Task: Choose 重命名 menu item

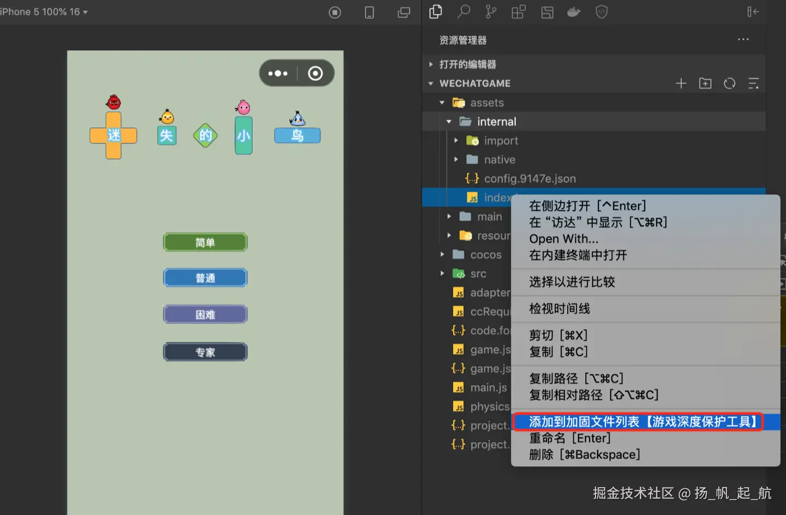Action: coord(646,438)
